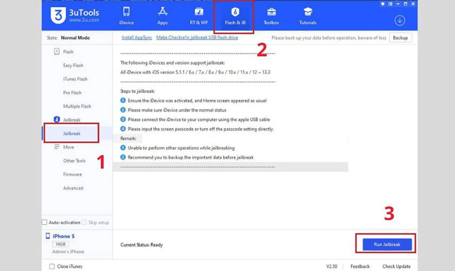
Task: Click Check Update in the status bar
Action: tap(396, 266)
